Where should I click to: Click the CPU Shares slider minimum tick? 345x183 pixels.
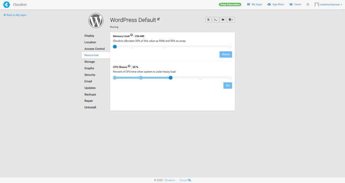[115, 78]
